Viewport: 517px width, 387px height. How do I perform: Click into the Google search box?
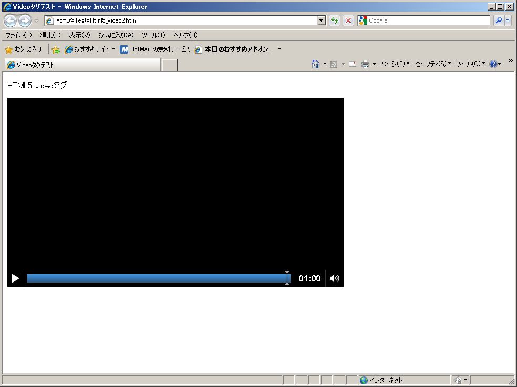point(428,20)
